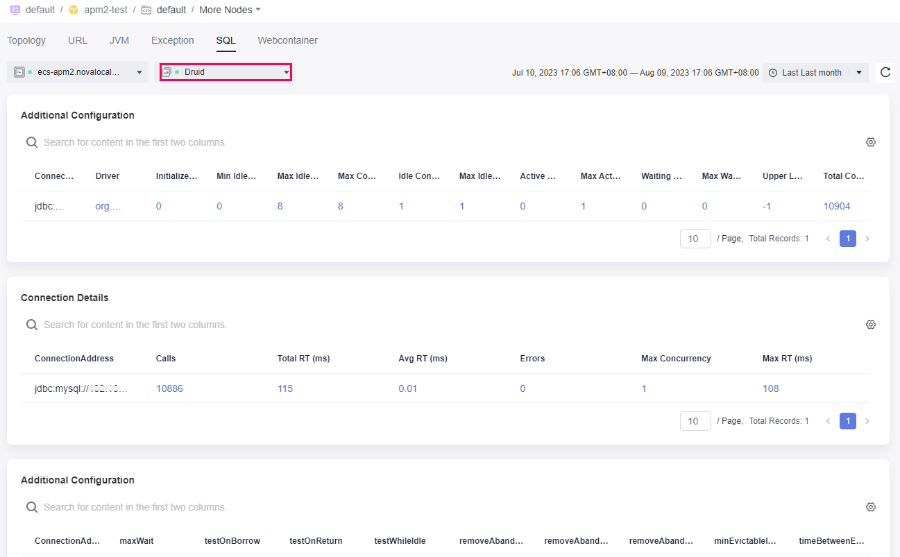Open the Exception tab

click(173, 40)
